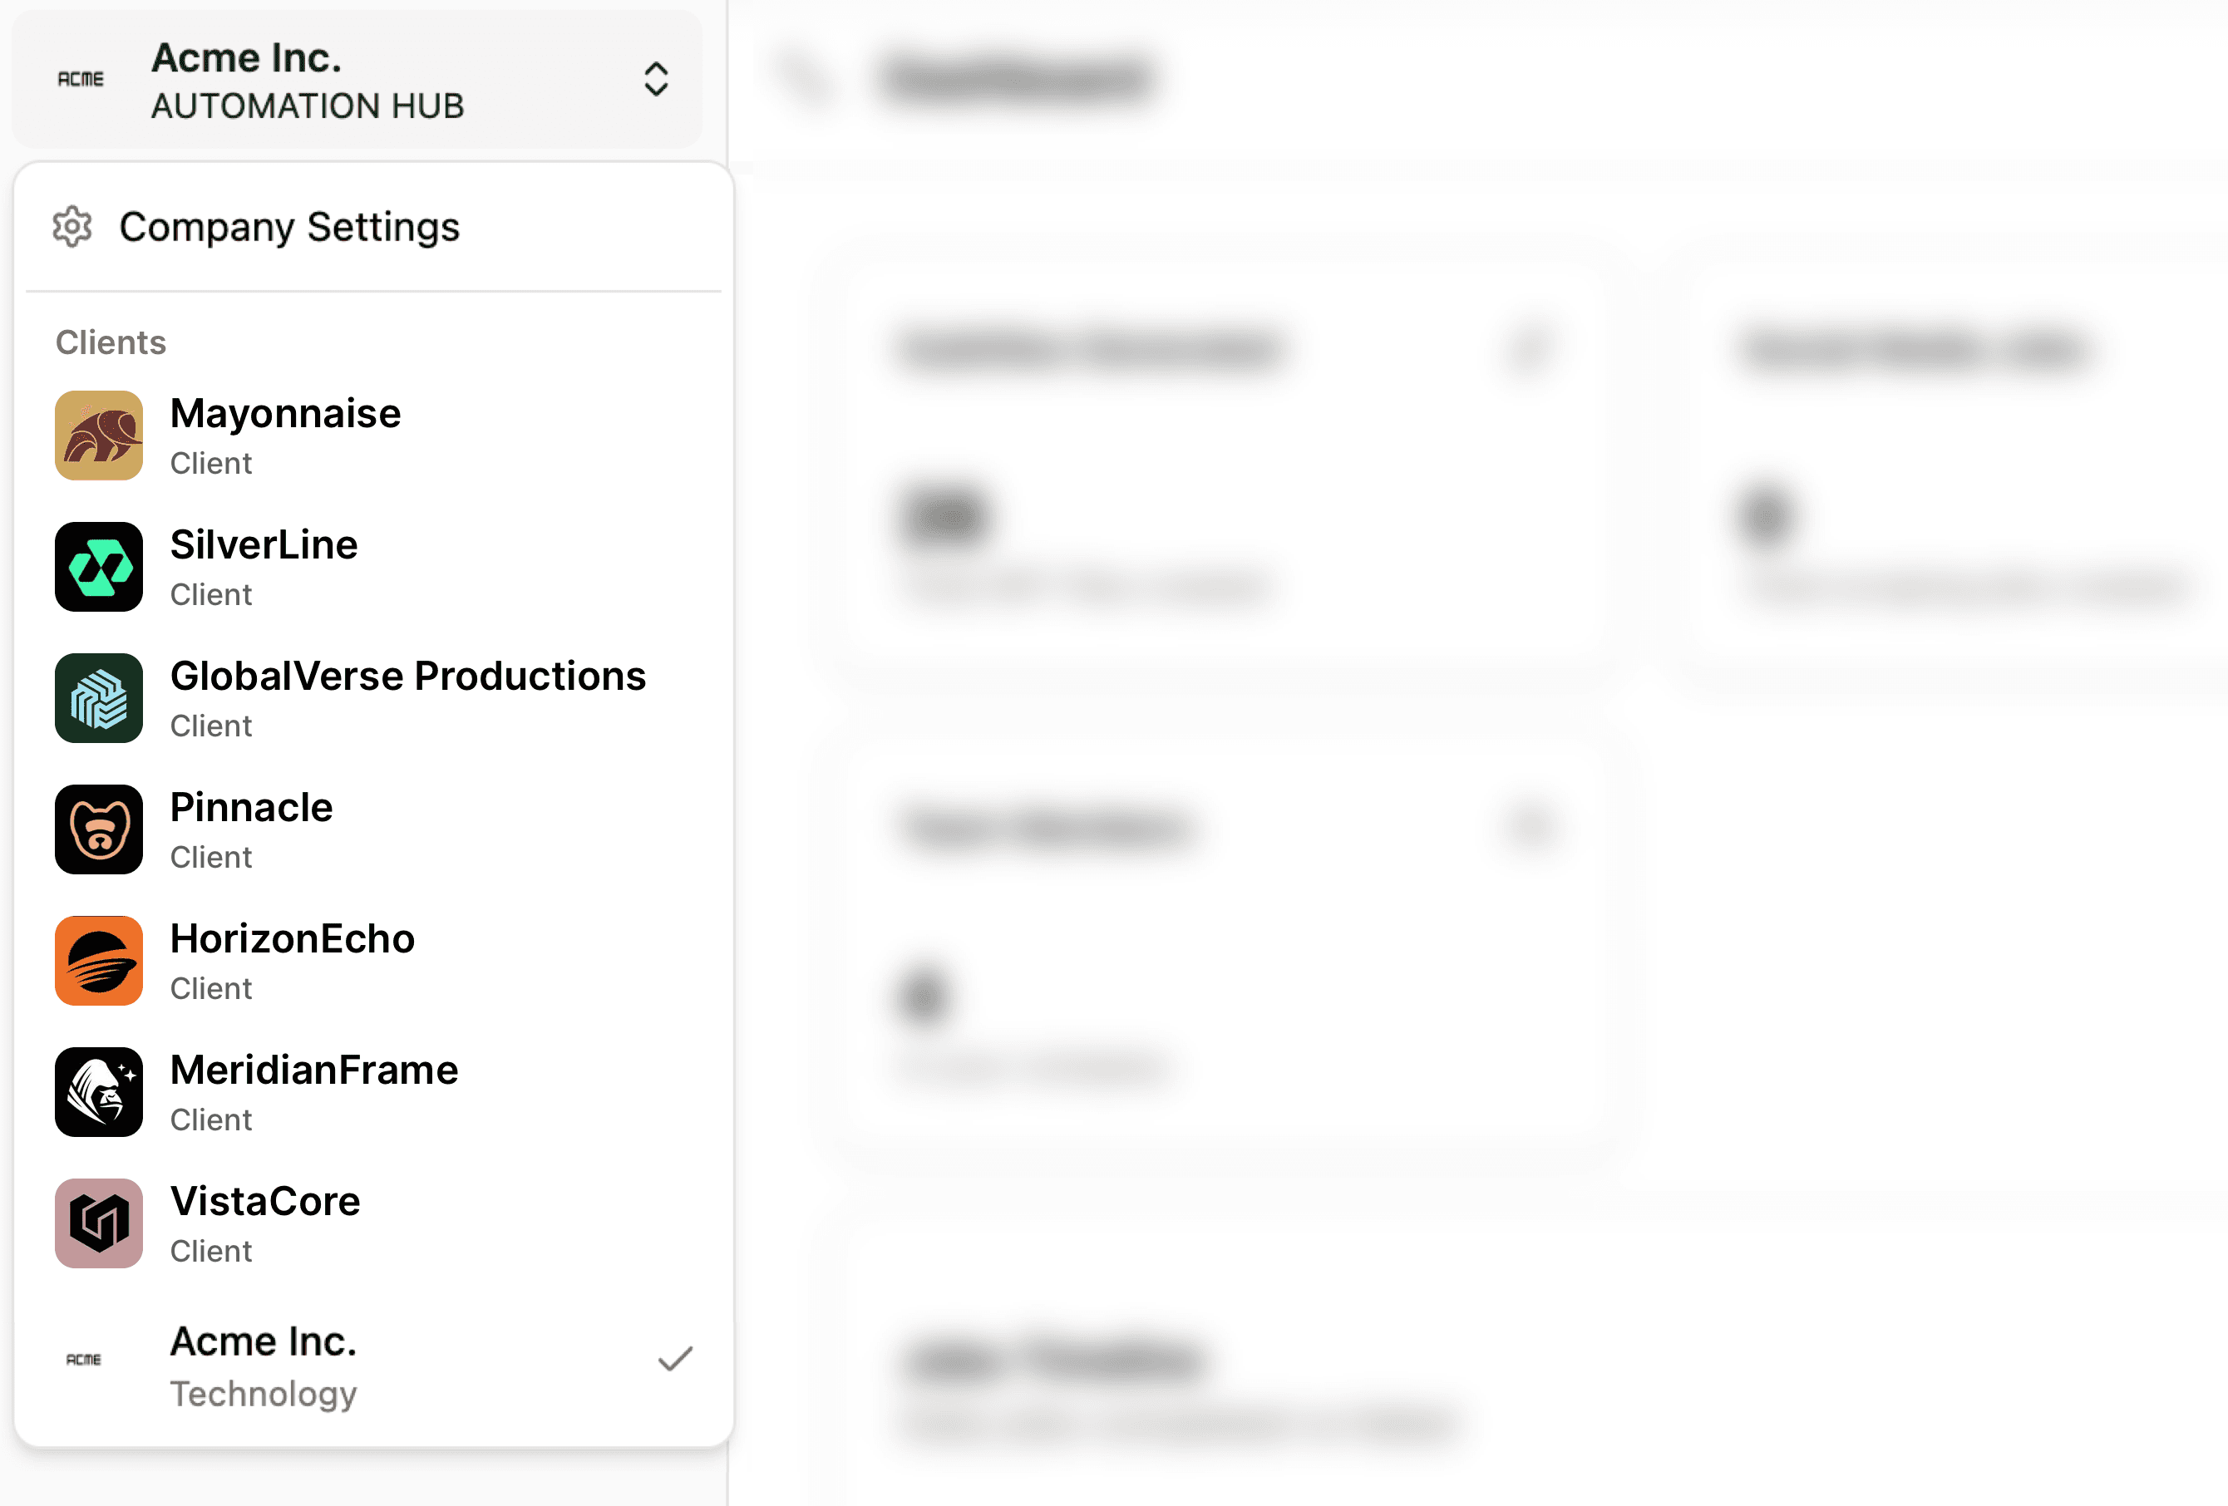The height and width of the screenshot is (1506, 2228).
Task: Click the MeridianFrame gorilla logo
Action: [x=98, y=1092]
